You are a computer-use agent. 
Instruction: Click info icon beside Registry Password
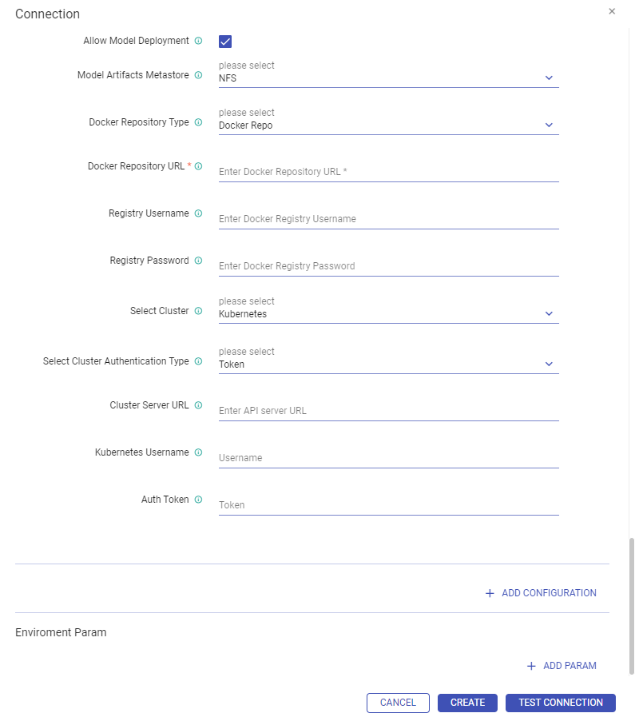click(198, 261)
